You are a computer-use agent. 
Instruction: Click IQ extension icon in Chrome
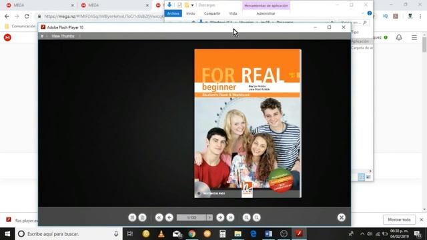386,16
